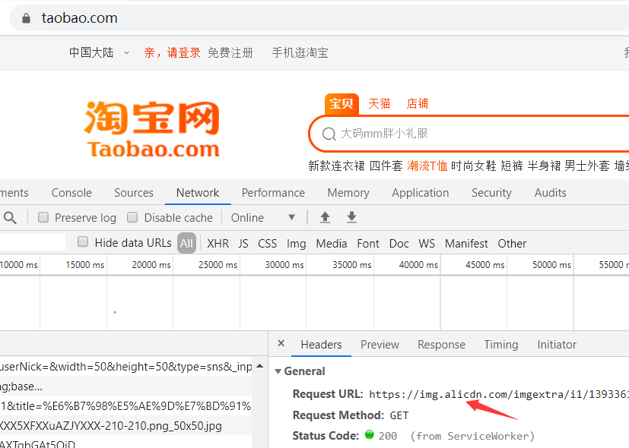
Task: Click the 35000 ms timeline marker
Action: click(x=352, y=265)
